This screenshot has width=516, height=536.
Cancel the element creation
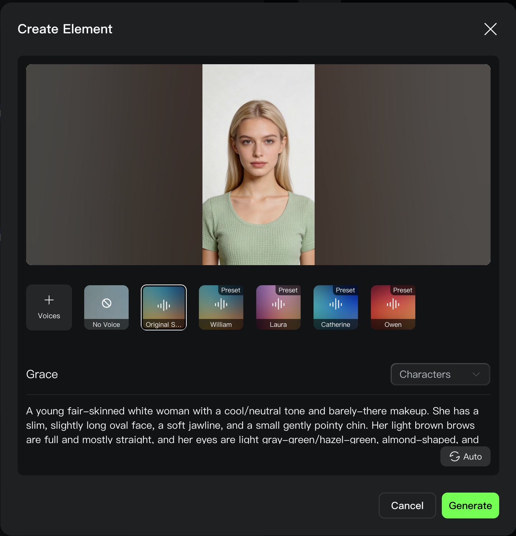[x=407, y=506]
